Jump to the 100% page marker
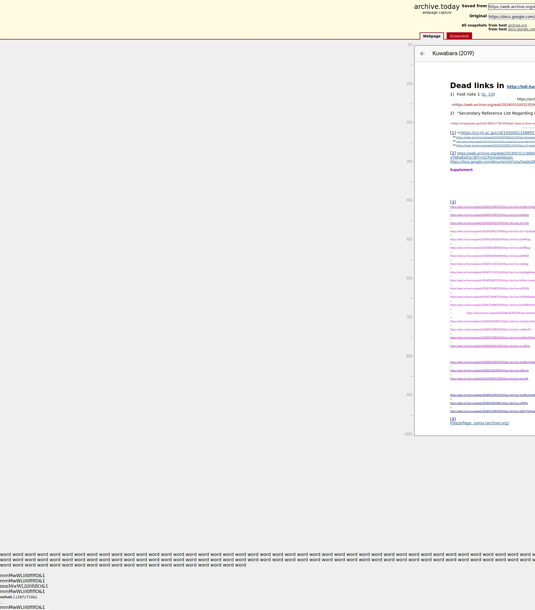Image resolution: width=535 pixels, height=610 pixels. point(408,434)
